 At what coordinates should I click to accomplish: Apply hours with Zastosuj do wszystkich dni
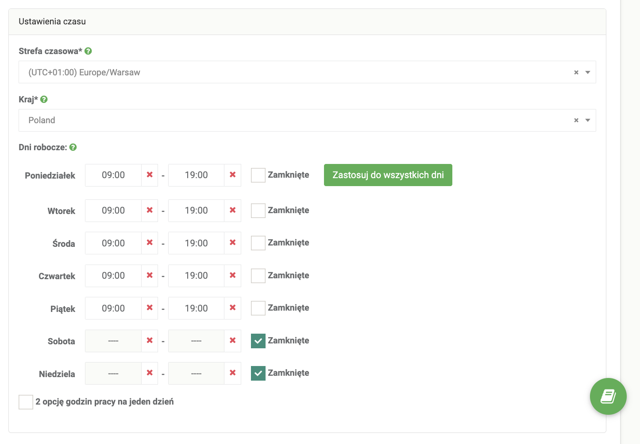(x=388, y=175)
